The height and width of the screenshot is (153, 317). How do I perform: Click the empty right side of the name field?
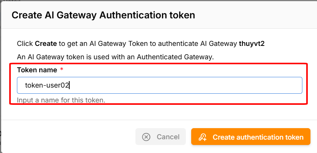click(x=231, y=85)
